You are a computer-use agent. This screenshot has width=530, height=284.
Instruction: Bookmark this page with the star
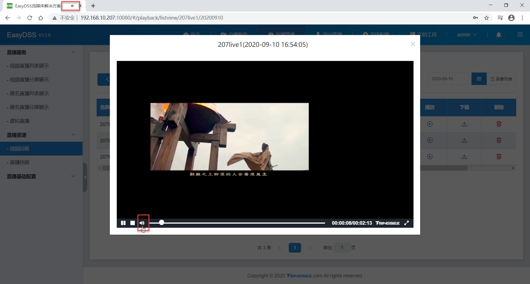click(486, 18)
